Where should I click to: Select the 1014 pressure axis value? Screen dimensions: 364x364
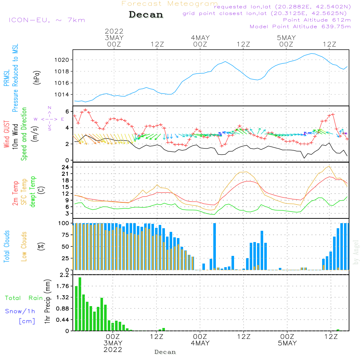[62, 95]
